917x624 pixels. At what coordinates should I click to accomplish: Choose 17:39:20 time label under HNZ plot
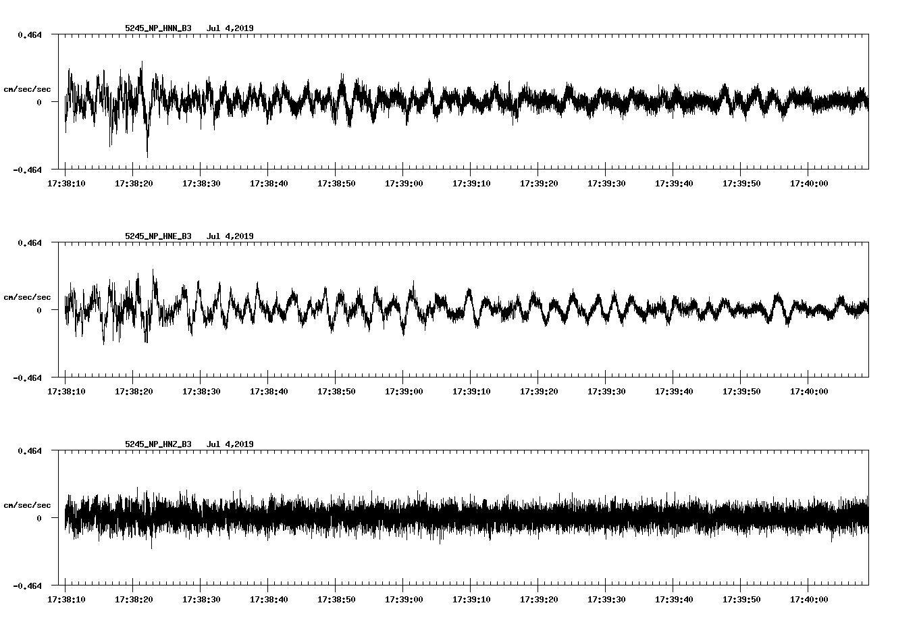539,599
